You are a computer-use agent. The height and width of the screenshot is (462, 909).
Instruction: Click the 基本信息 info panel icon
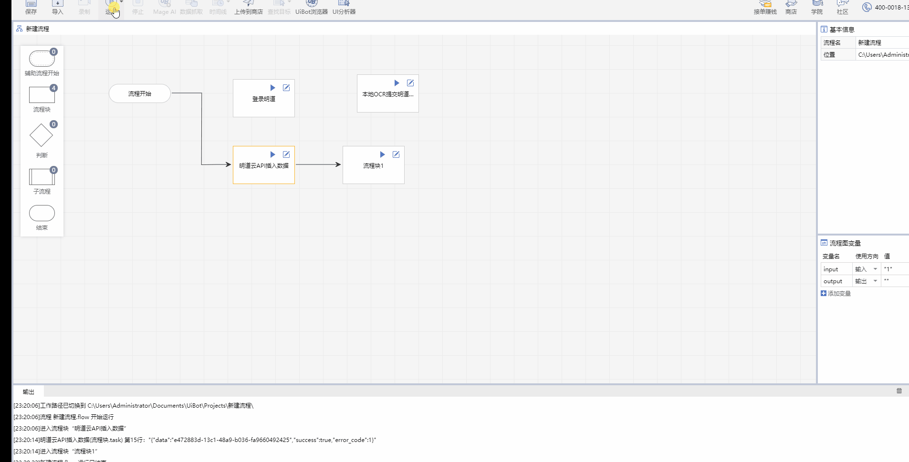[824, 29]
